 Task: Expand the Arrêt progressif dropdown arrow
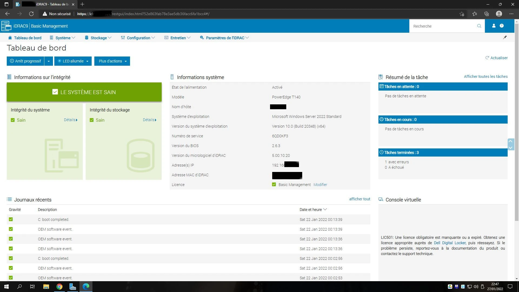(48, 61)
